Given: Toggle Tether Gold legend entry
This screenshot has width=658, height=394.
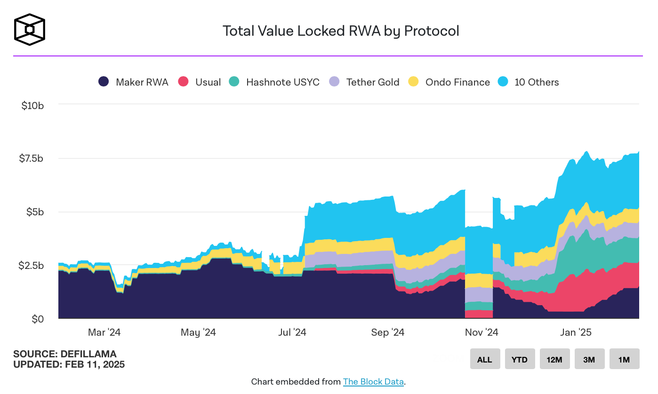Looking at the screenshot, I should 372,82.
